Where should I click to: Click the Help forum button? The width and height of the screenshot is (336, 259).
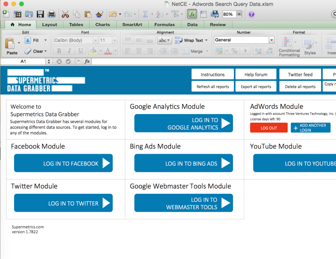(256, 74)
